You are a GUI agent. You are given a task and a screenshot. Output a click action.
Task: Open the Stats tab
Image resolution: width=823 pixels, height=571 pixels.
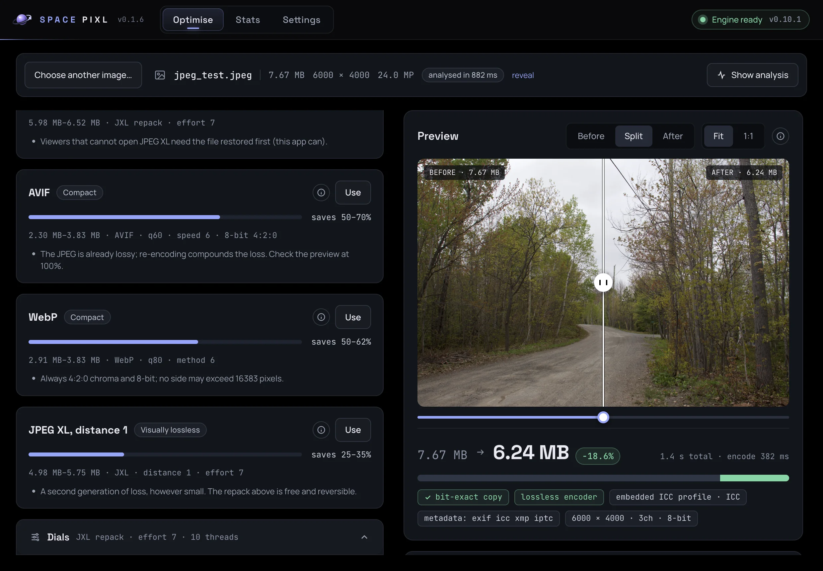[248, 20]
